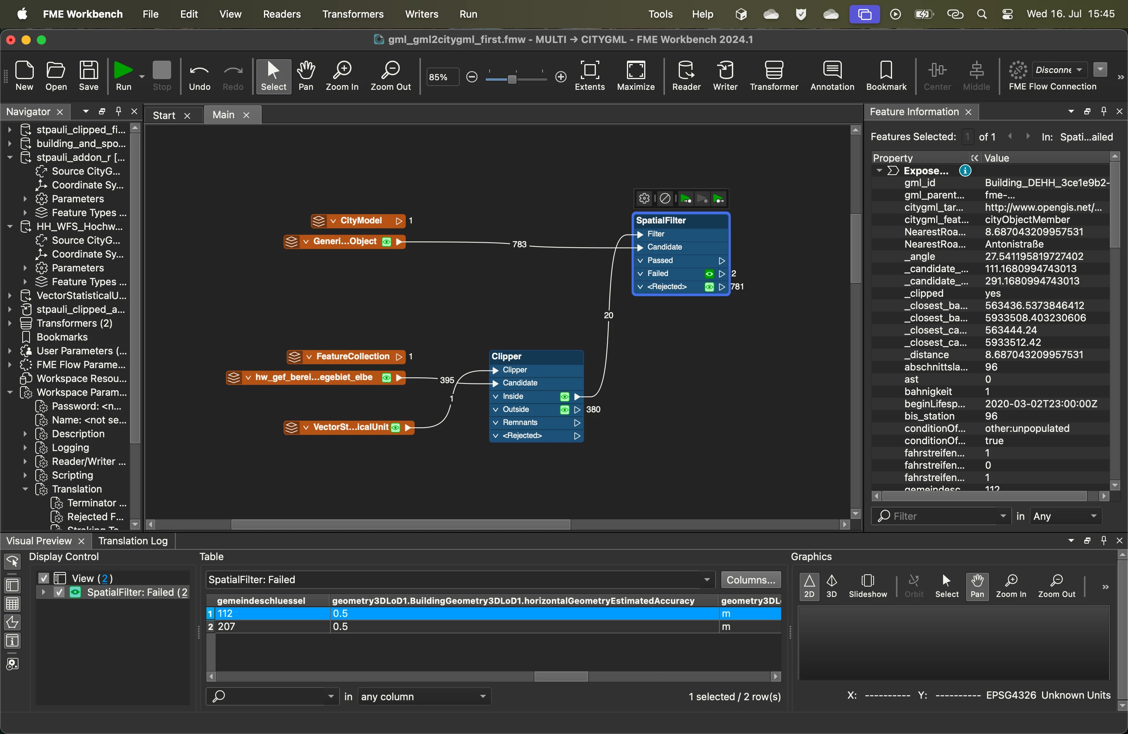This screenshot has width=1128, height=734.
Task: Select table row with gemeindeschluessel 207
Action: point(493,627)
